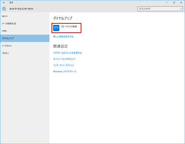Click 新しい接続を設定する link
The height and width of the screenshot is (144, 185).
point(63,37)
